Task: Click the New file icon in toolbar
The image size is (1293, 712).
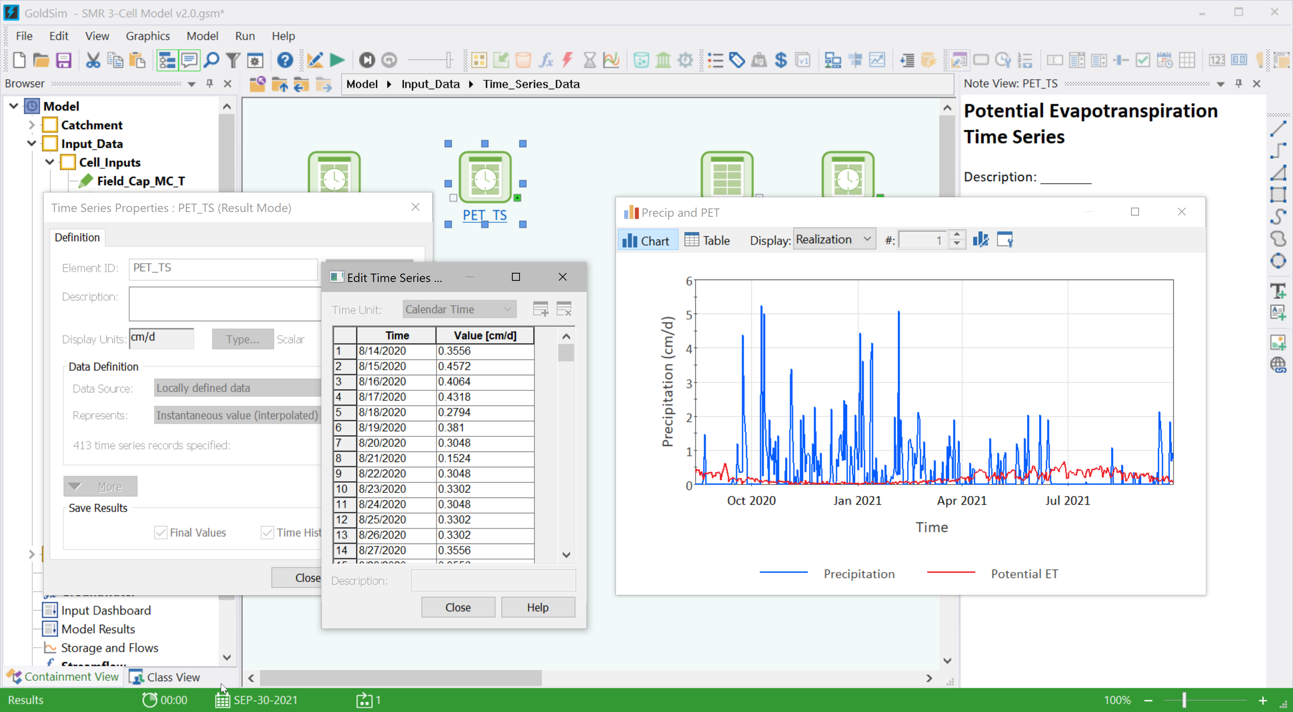Action: (x=19, y=60)
